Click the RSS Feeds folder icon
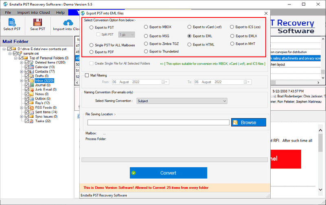 [32, 107]
